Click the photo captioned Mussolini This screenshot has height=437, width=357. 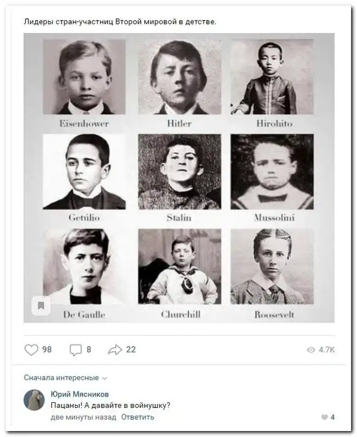[x=272, y=172]
